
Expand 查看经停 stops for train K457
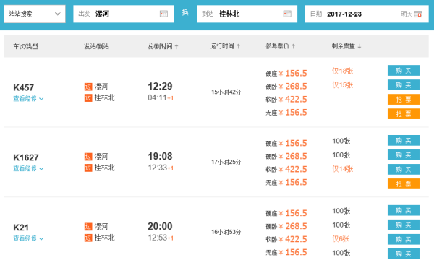28,99
